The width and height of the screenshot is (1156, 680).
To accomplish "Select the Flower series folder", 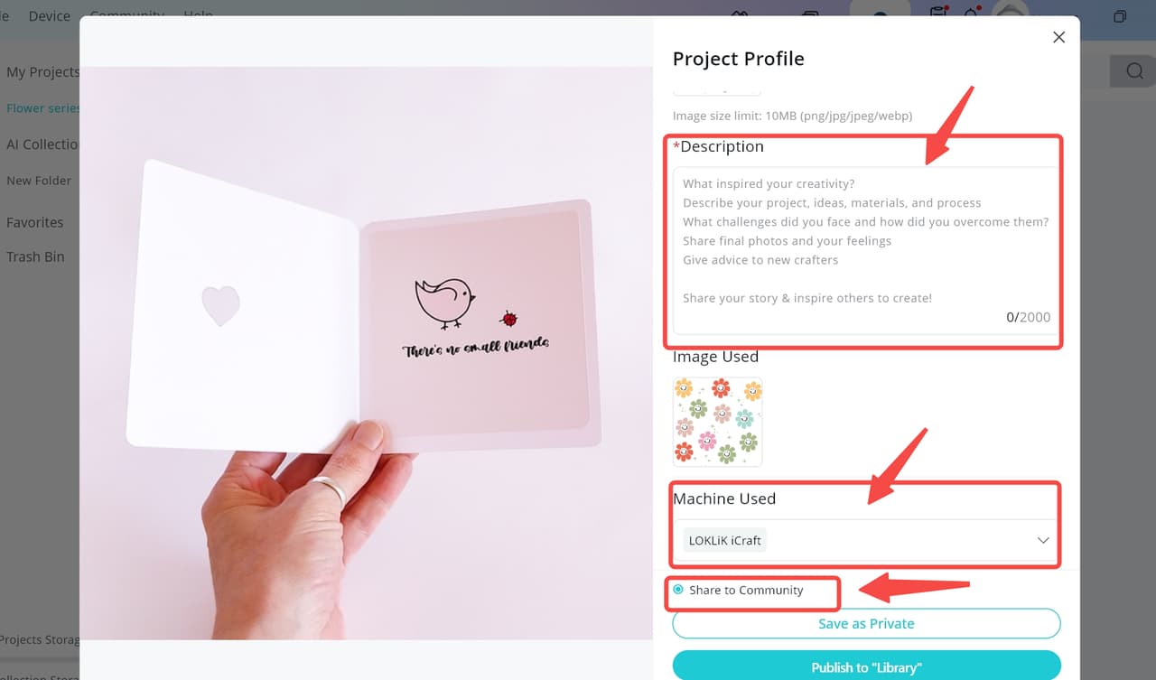I will [42, 107].
